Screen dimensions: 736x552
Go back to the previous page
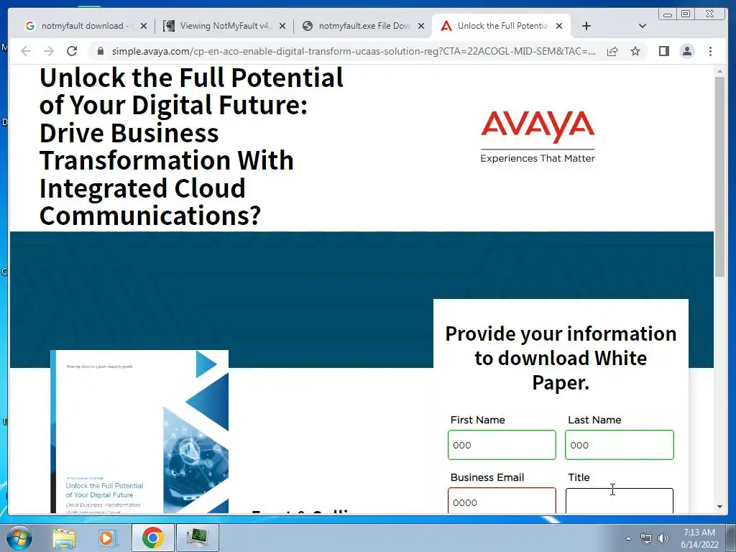(x=26, y=51)
